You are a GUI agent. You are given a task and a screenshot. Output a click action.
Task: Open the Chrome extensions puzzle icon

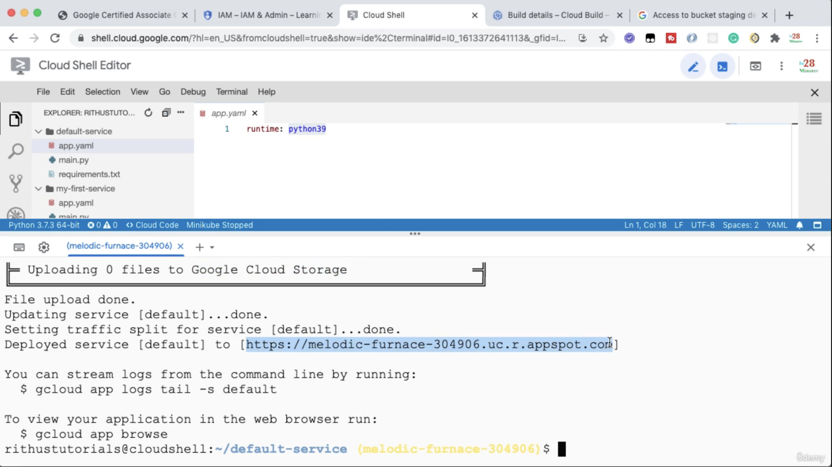(775, 38)
